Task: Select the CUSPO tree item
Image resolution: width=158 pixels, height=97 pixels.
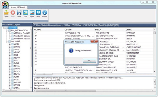Action: point(17,69)
